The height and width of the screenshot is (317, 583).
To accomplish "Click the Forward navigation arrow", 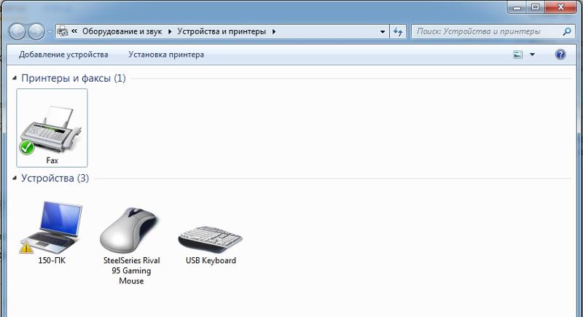I will point(36,31).
